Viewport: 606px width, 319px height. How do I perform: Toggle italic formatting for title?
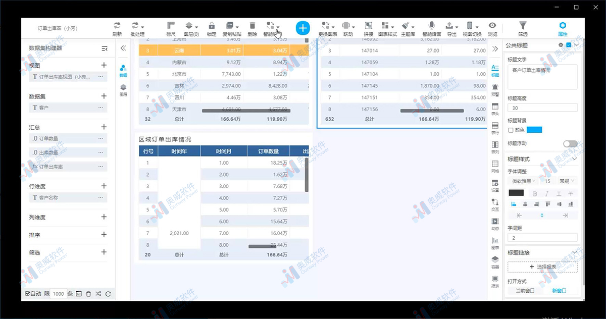pyautogui.click(x=547, y=193)
